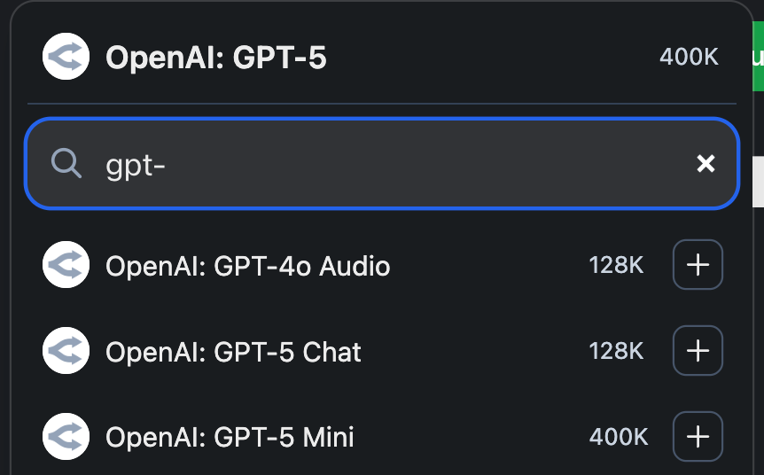Screen dimensions: 764x475
Task: Add the GPT-4o Audio model with its plus button
Action: [x=698, y=265]
